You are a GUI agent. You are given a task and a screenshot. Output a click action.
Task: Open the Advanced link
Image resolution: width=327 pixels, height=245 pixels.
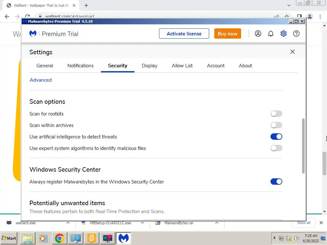[x=41, y=80]
